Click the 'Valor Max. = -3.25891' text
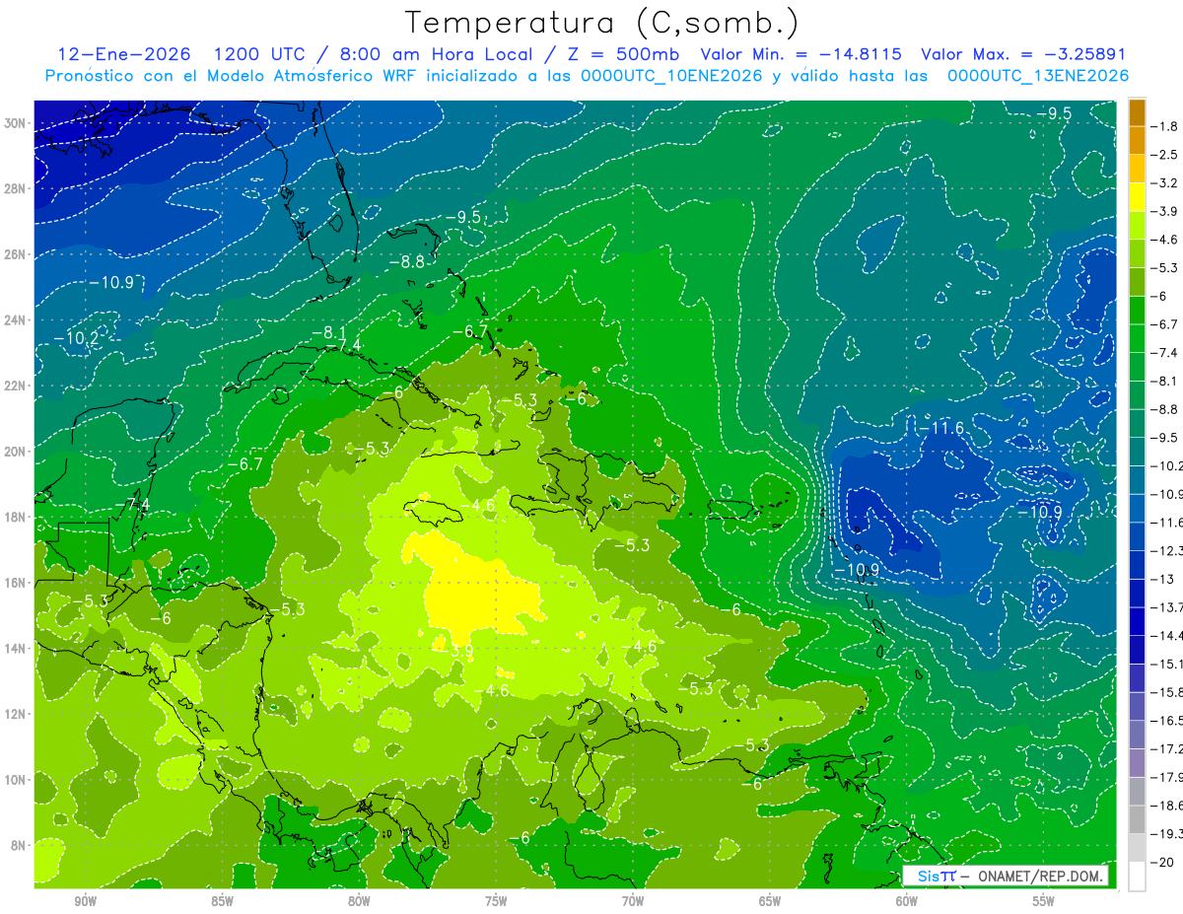Image resolution: width=1183 pixels, height=914 pixels. coord(1023,54)
